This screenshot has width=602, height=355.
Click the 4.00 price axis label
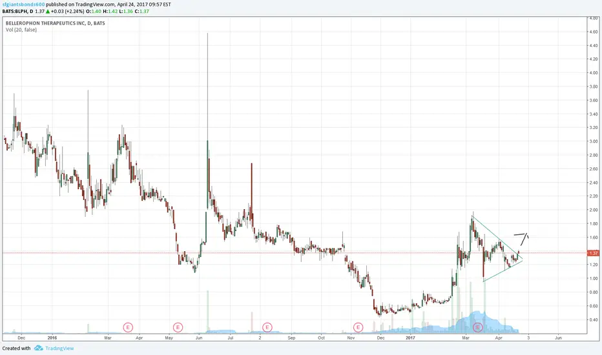(594, 73)
